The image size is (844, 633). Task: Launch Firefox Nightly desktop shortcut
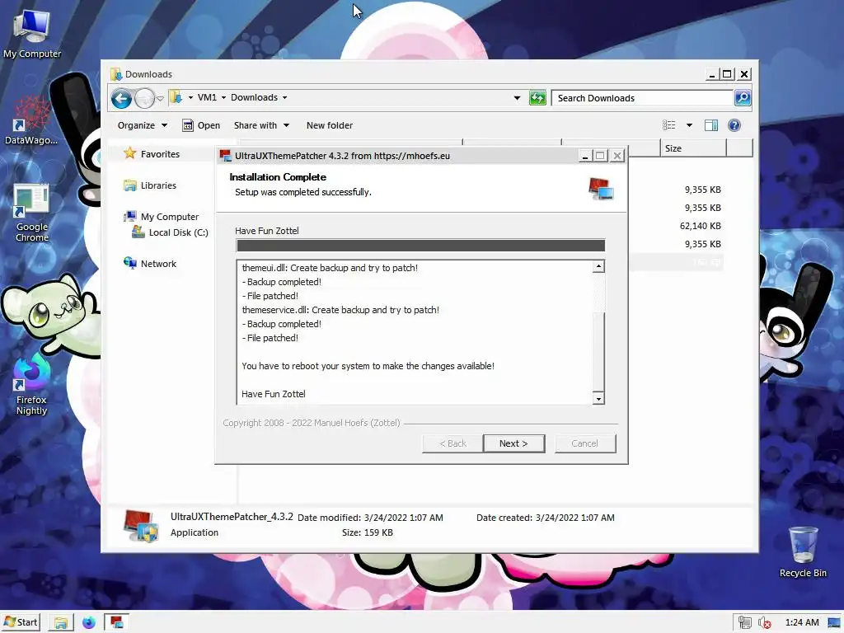31,385
